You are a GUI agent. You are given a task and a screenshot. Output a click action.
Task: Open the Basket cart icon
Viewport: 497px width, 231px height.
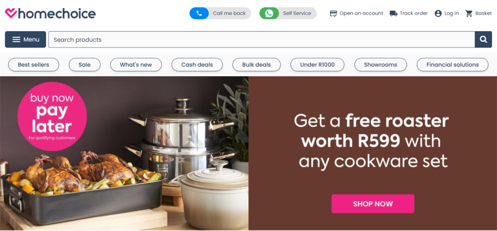coord(469,13)
